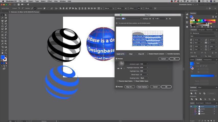Open the Bold font style dropdown
The image size is (218, 122).
tap(216, 36)
